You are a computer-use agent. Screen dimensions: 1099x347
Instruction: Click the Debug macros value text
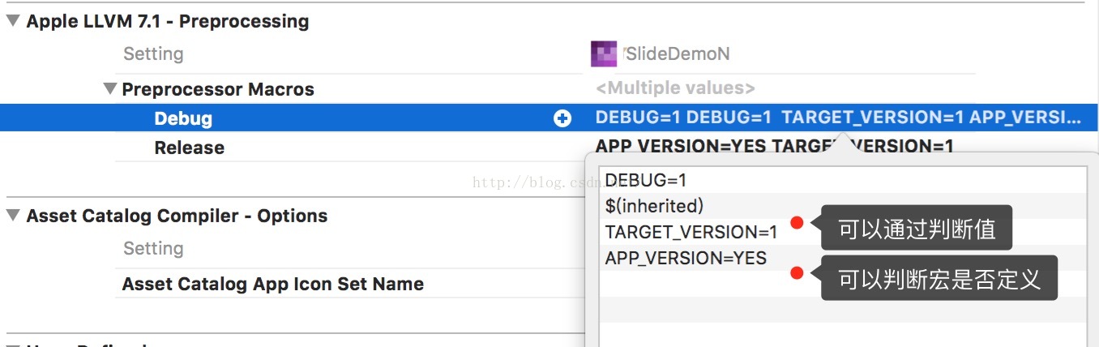(837, 118)
